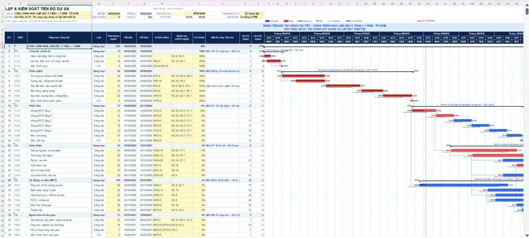Click the 'Tự động (CPM)' mode cell

[x=252, y=17]
